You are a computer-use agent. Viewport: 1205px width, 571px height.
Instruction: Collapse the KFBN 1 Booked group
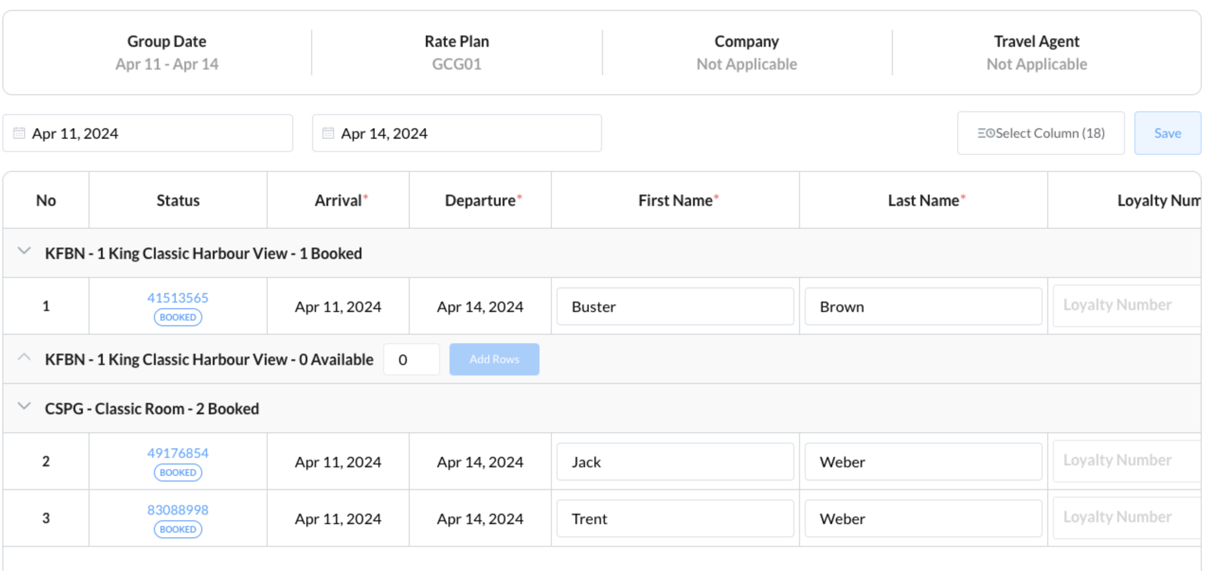(x=24, y=251)
